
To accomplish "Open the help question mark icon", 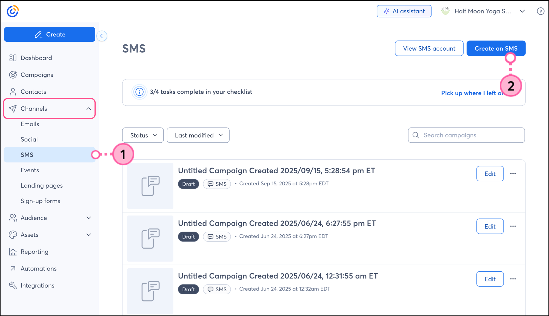I will [540, 11].
